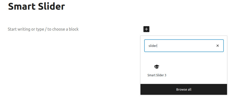Edit the page heading Smart Slider
Screen dimensions: 230x97
[x=36, y=6]
